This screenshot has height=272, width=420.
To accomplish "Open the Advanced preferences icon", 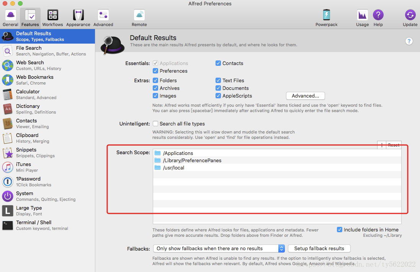I will (x=103, y=18).
